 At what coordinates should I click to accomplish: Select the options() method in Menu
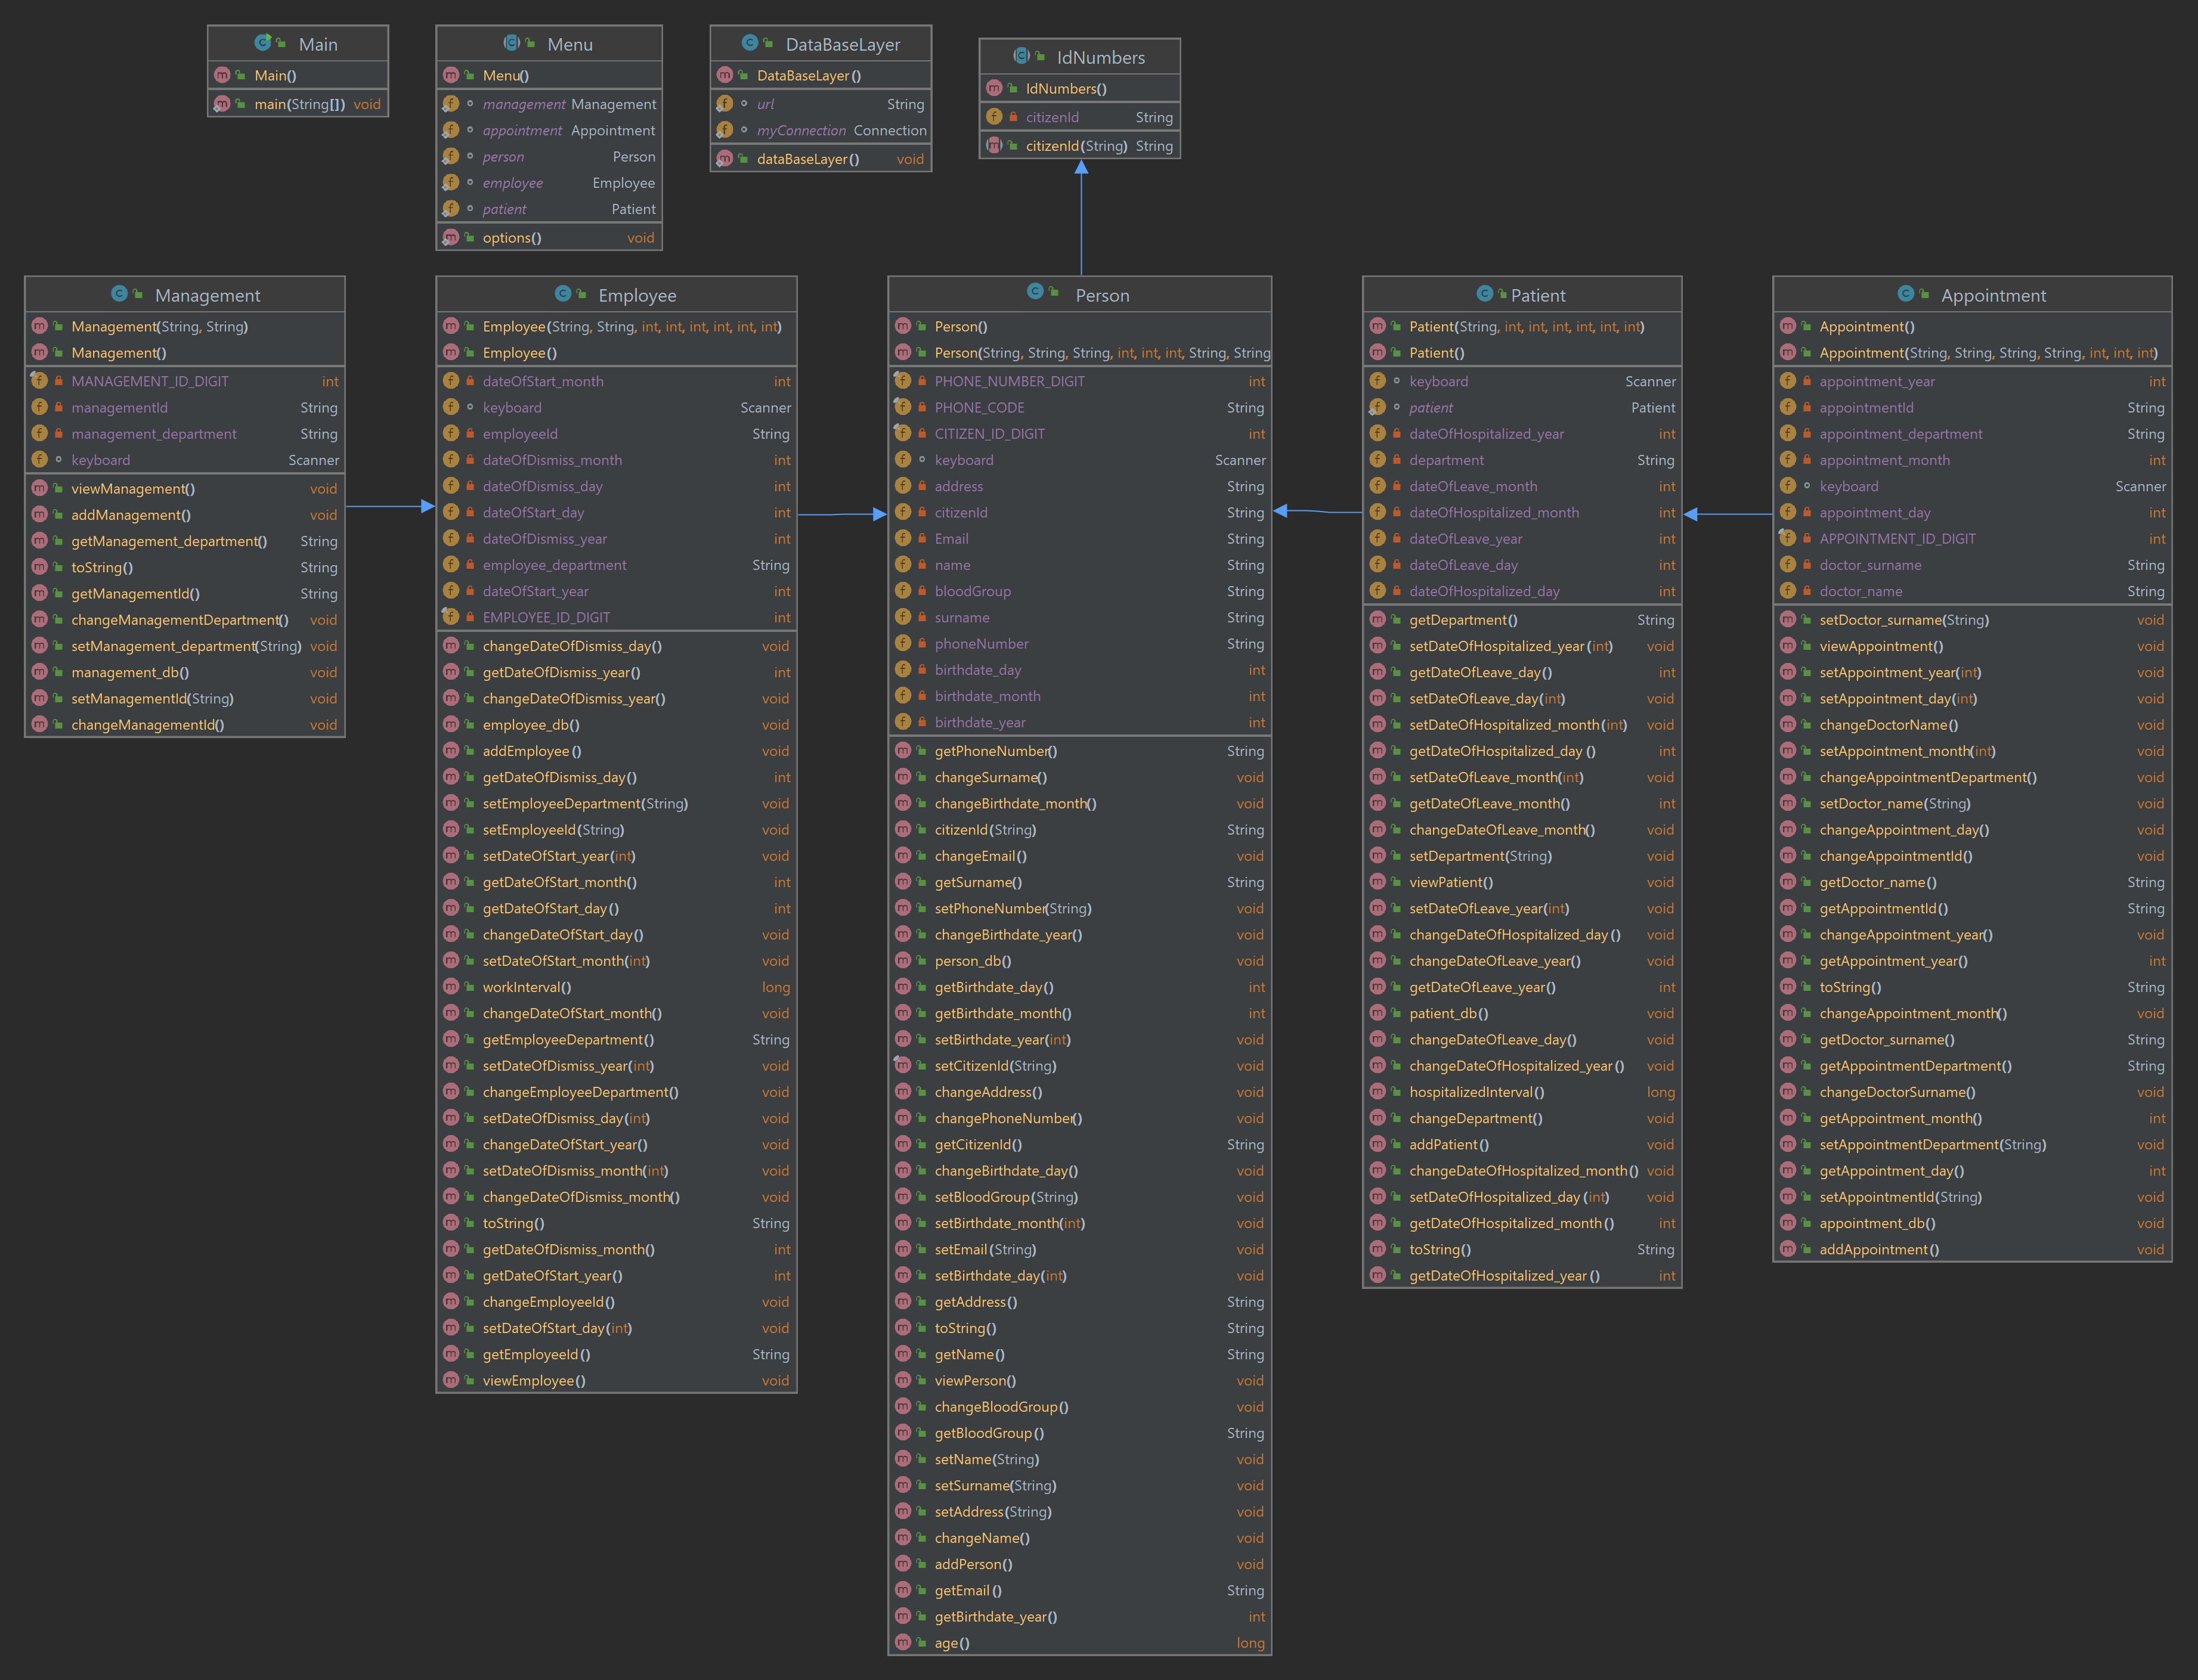pyautogui.click(x=511, y=238)
